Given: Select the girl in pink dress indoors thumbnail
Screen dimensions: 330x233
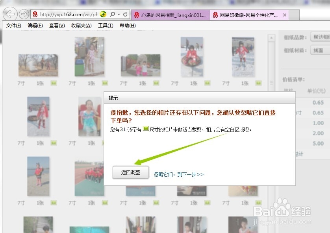Looking at the screenshot, I should (x=89, y=57).
